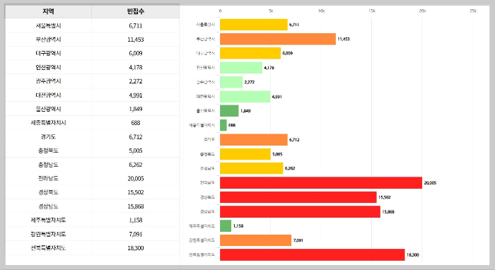
Task: Select the 인천광역시 cell in the table
Action: pos(48,67)
